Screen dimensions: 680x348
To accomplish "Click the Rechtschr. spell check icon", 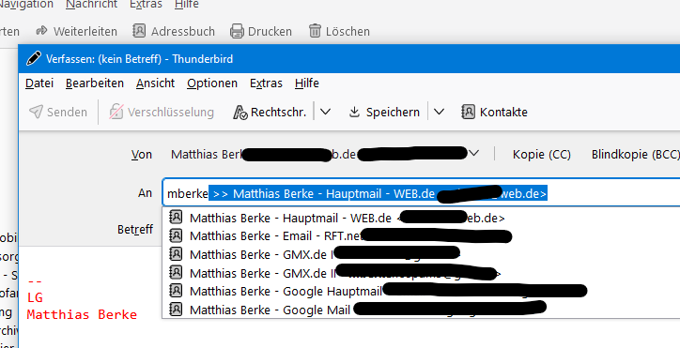I will 240,113.
